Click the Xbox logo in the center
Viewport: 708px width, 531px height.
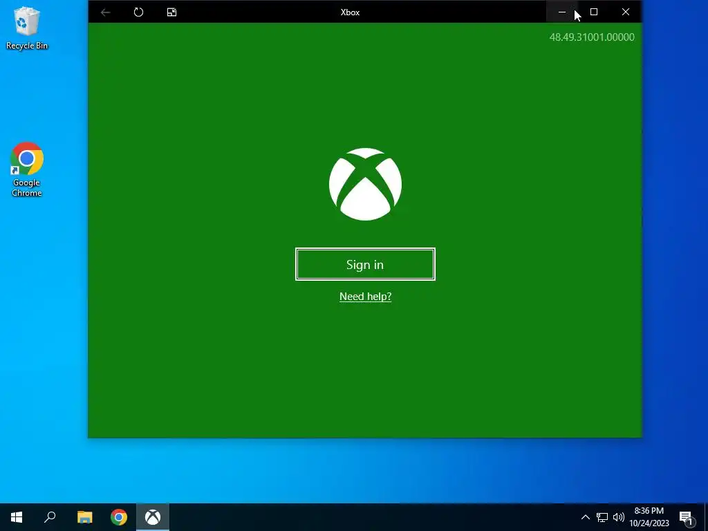[x=365, y=184]
